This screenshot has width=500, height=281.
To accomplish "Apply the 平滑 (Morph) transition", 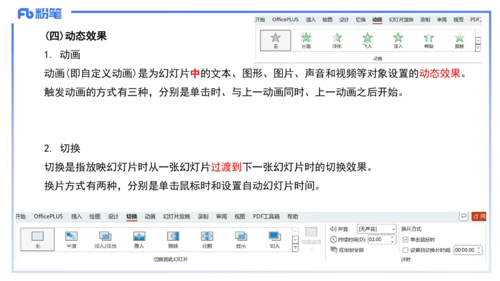I will [71, 239].
